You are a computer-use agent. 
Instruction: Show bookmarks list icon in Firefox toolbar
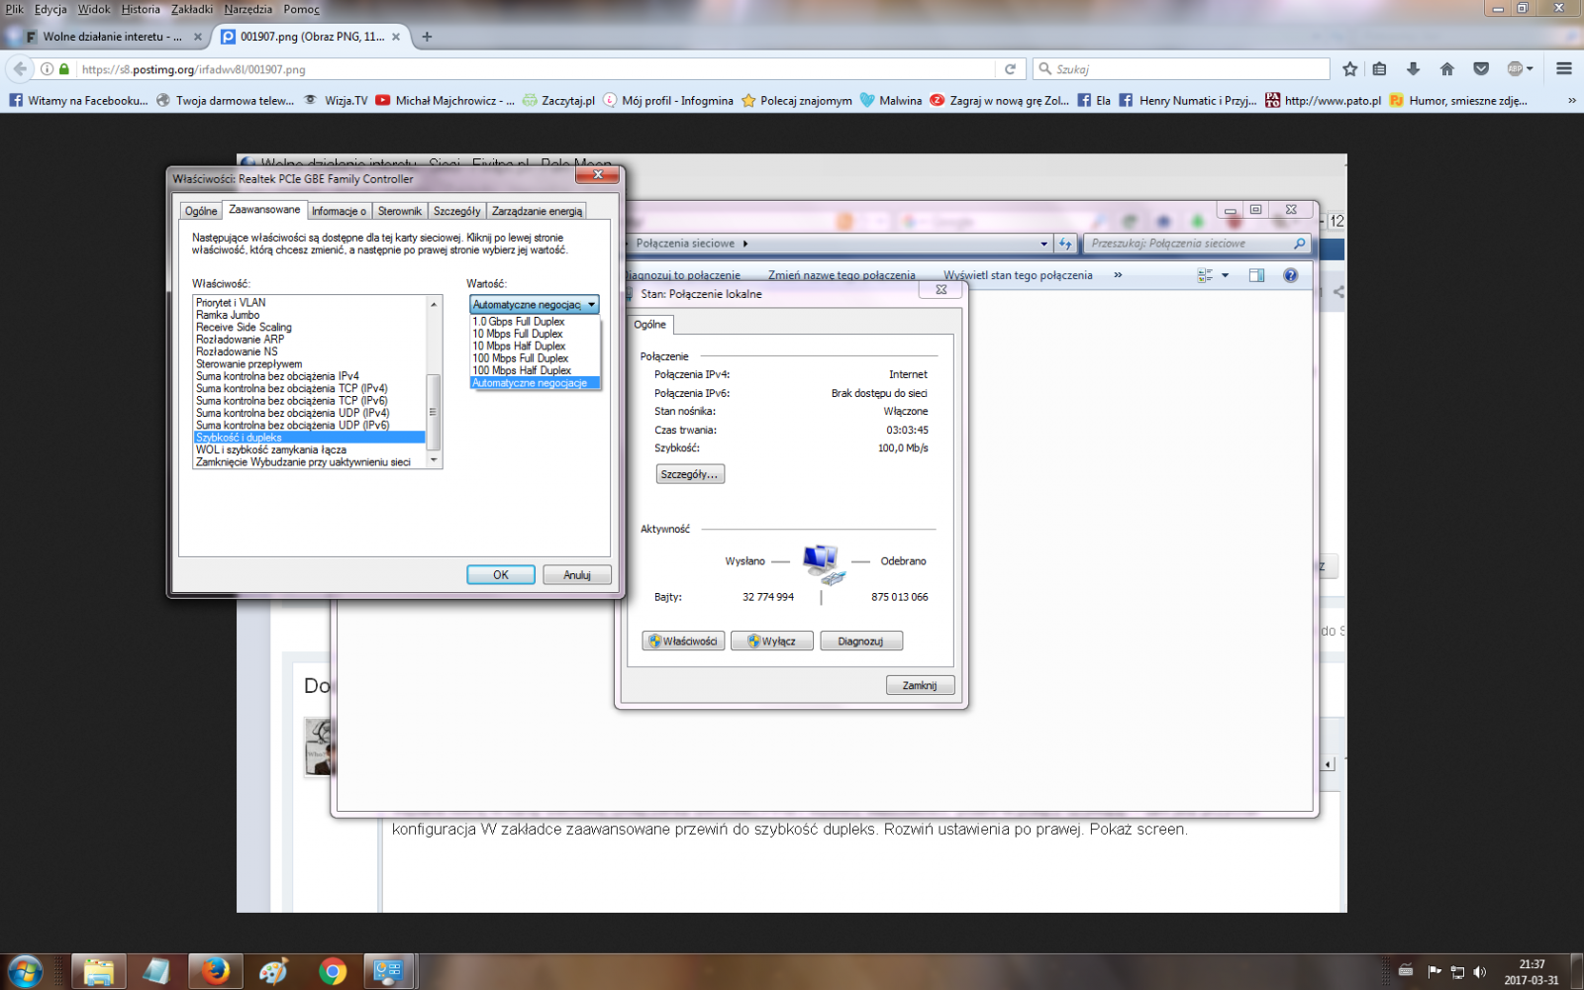(x=1379, y=69)
